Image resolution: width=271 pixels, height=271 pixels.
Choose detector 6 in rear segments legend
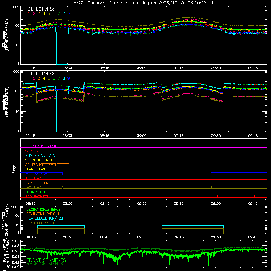[x=54, y=78]
